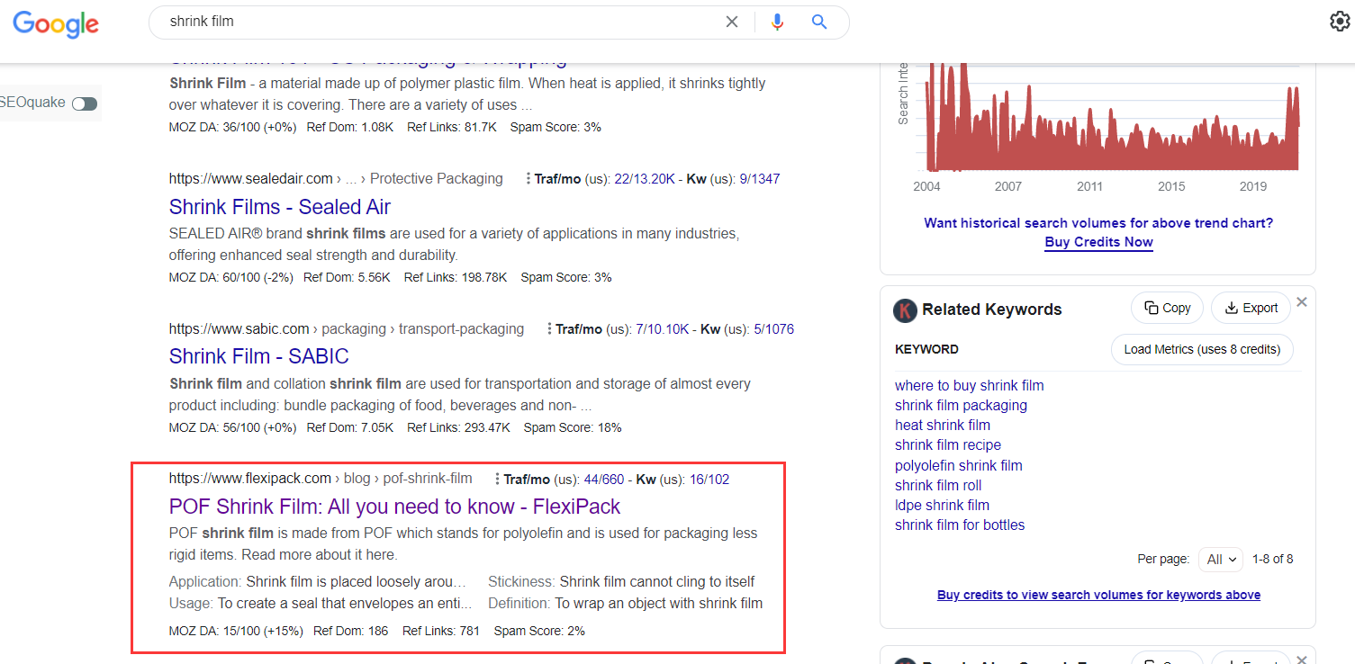
Task: Open the Shrink Films - Sealed Air result
Action: (280, 207)
